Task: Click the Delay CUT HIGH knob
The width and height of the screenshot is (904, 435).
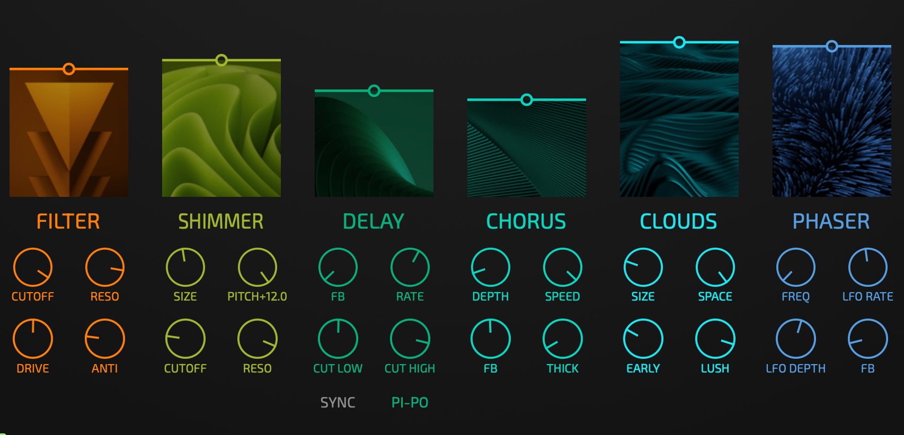Action: click(410, 339)
